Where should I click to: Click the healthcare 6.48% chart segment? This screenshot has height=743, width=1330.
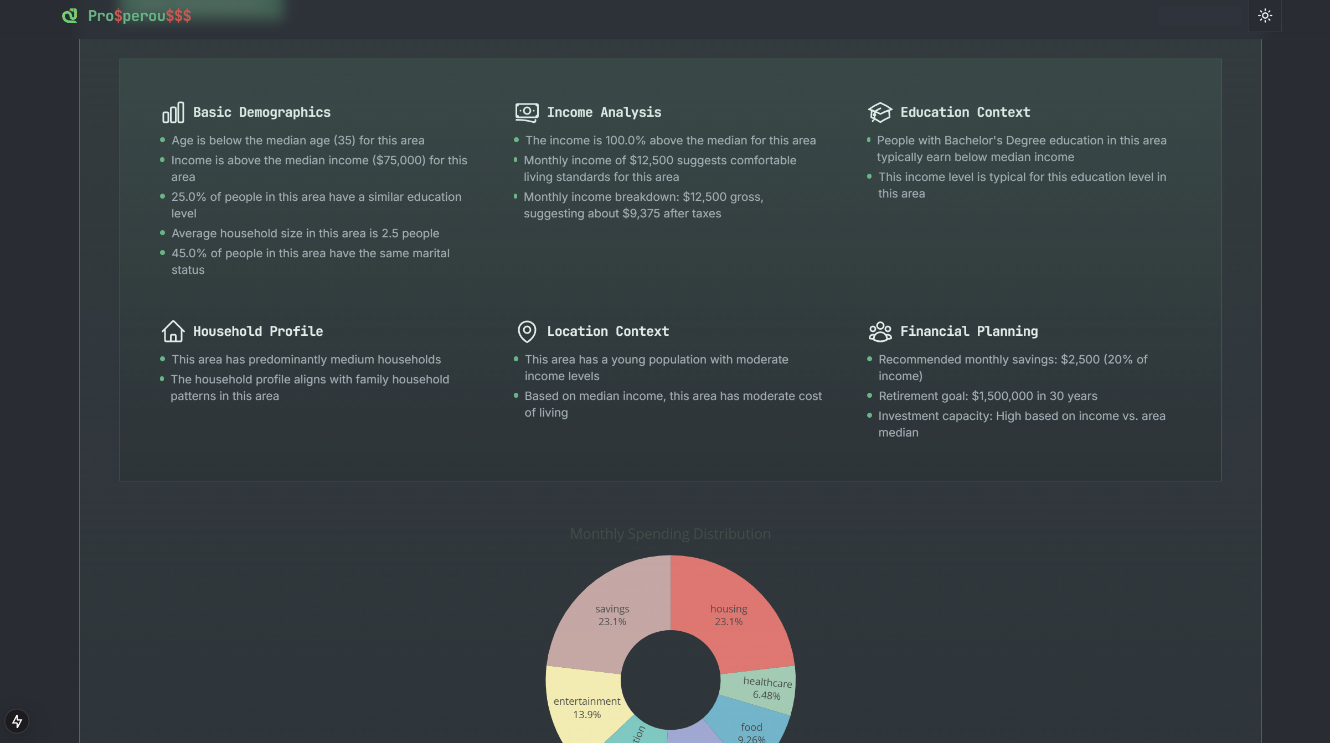(x=767, y=689)
